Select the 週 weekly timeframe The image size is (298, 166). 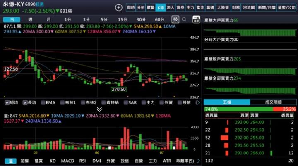coord(30,19)
